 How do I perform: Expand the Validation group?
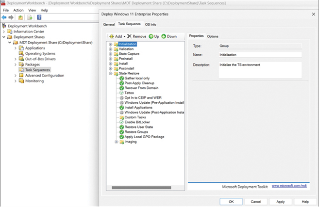tap(111, 49)
